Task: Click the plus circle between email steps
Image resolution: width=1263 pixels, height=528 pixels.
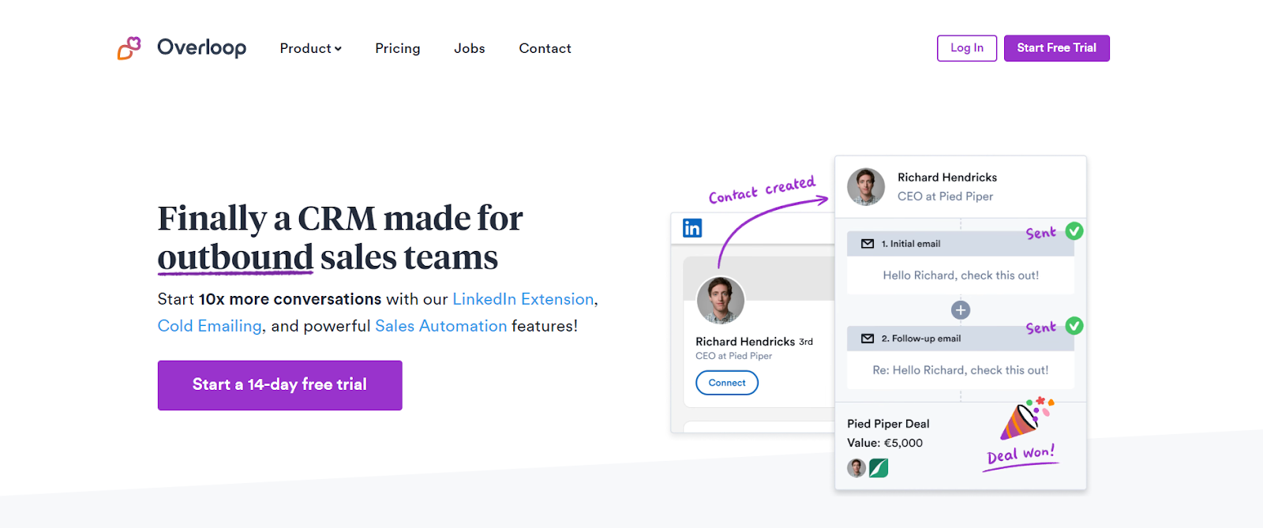Action: (x=961, y=310)
